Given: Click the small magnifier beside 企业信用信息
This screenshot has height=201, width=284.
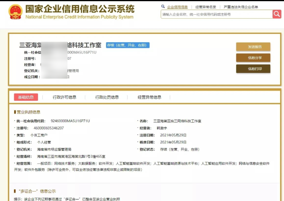Looking at the screenshot, I should pos(163,6).
